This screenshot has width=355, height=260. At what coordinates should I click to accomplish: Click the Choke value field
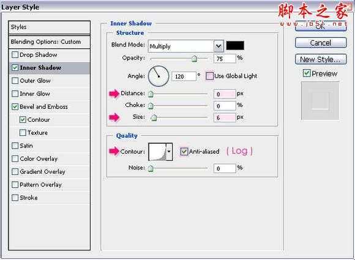point(225,106)
